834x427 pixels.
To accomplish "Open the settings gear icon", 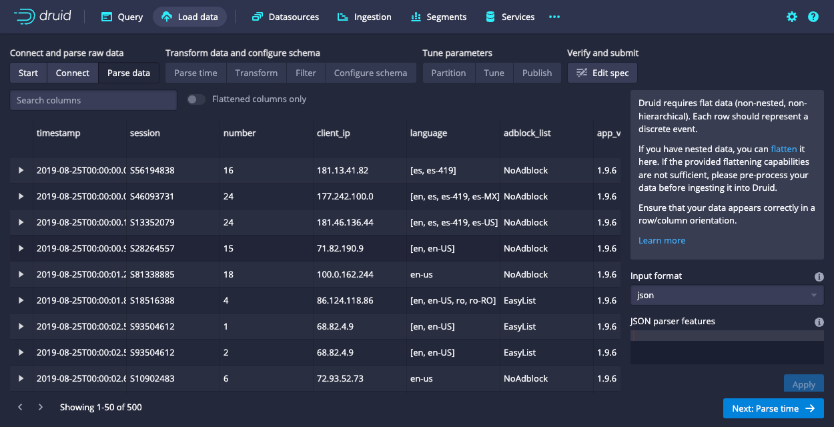I will 791,17.
